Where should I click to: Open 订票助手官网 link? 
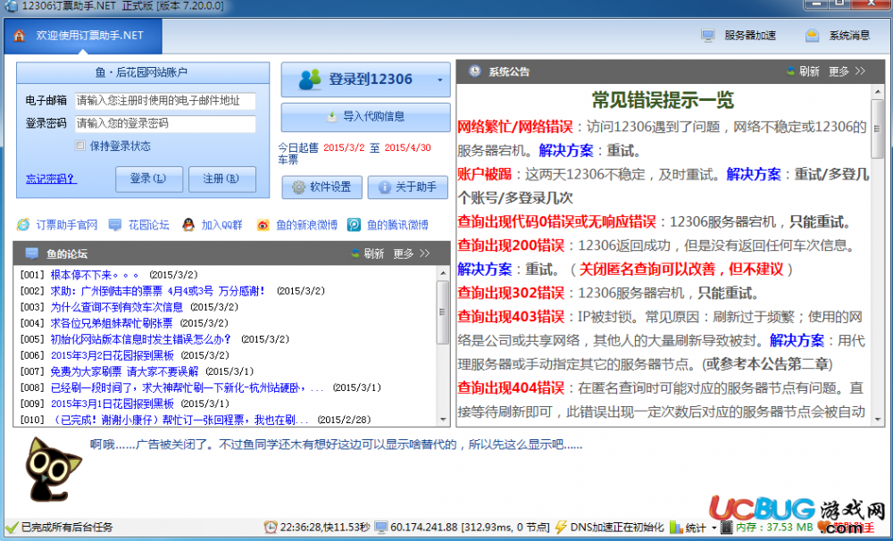point(67,225)
